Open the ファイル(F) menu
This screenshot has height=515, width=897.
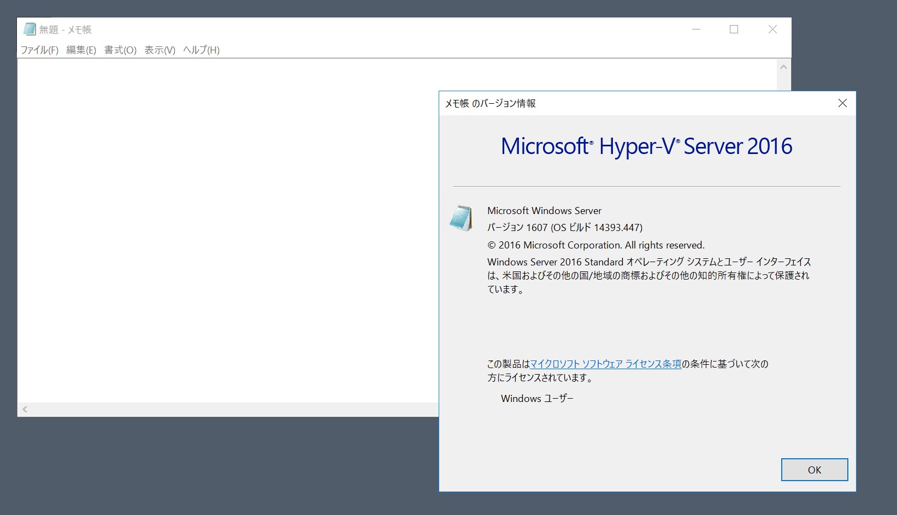pyautogui.click(x=39, y=50)
